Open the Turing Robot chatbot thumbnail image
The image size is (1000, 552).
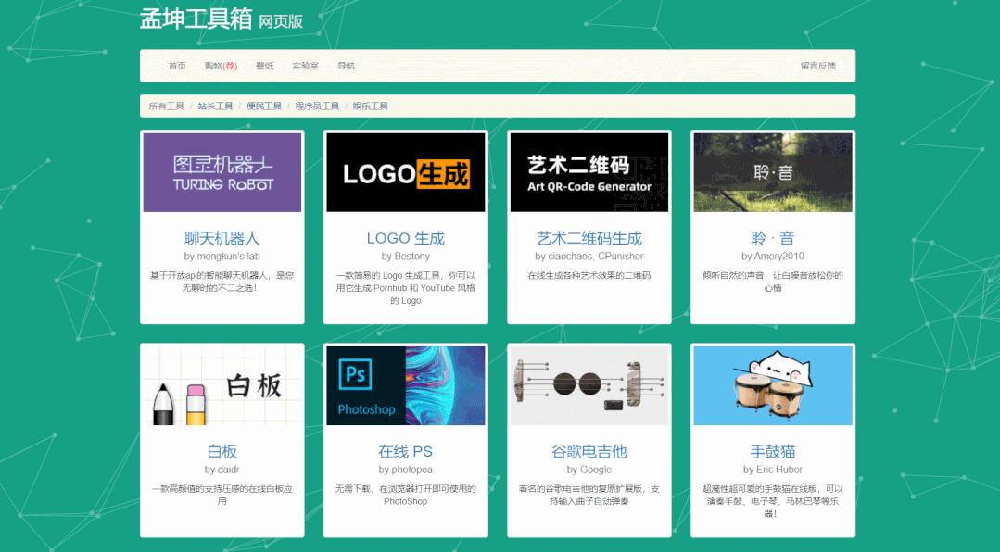[222, 171]
